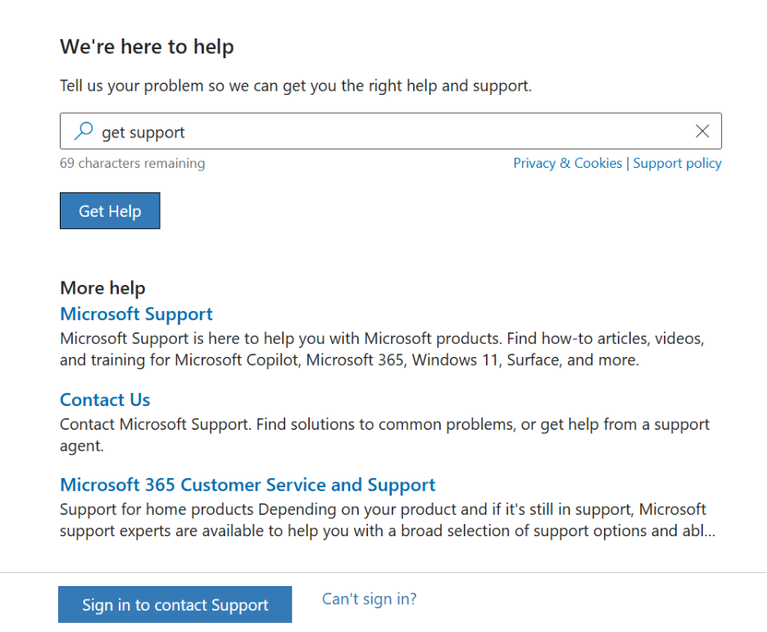Click the 'More help' heading
This screenshot has height=632, width=767.
pos(102,288)
